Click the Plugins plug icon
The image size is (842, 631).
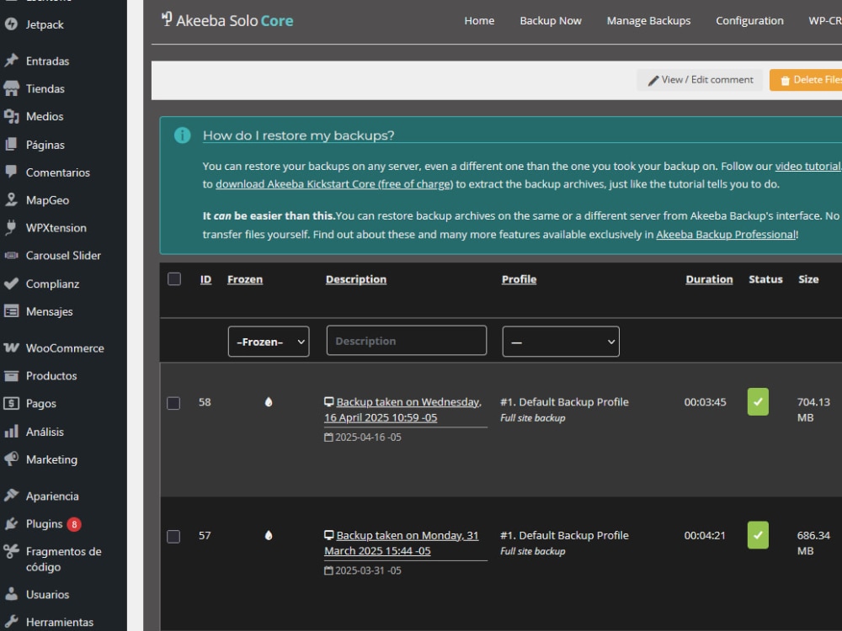tap(11, 523)
